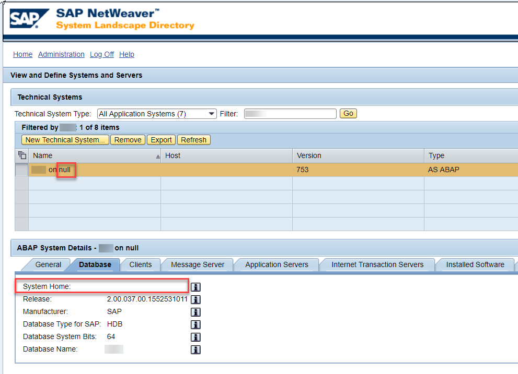Viewport: 518px width, 374px height.
Task: Select the 'AS ABAP' type cell
Action: 471,170
